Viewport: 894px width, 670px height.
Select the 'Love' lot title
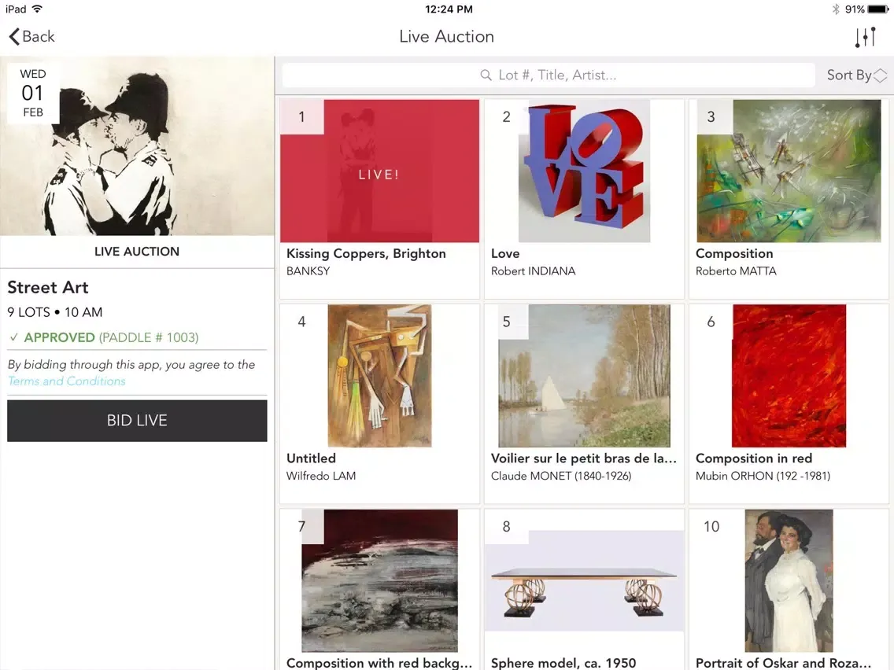[x=505, y=253]
